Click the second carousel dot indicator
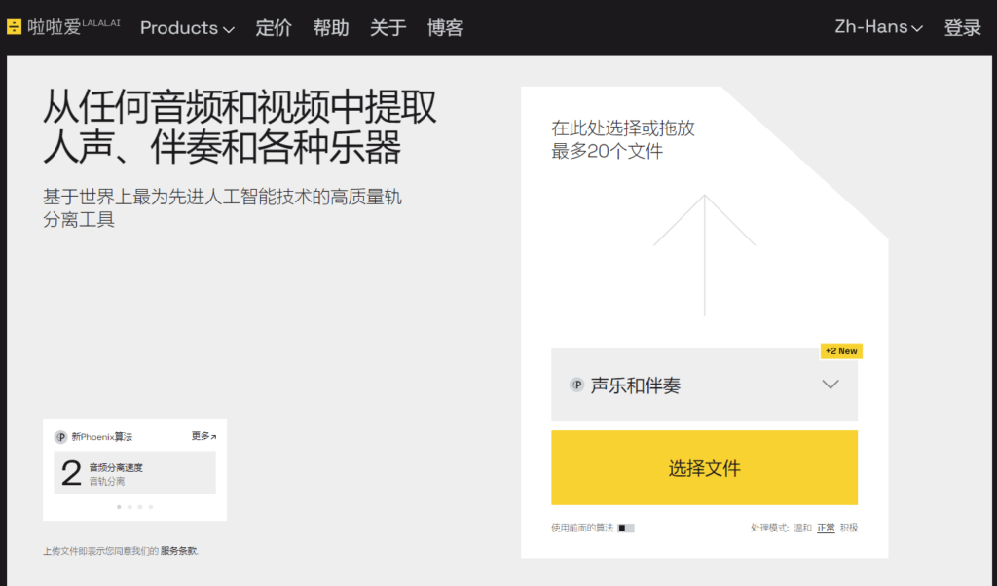997x586 pixels. click(x=128, y=507)
